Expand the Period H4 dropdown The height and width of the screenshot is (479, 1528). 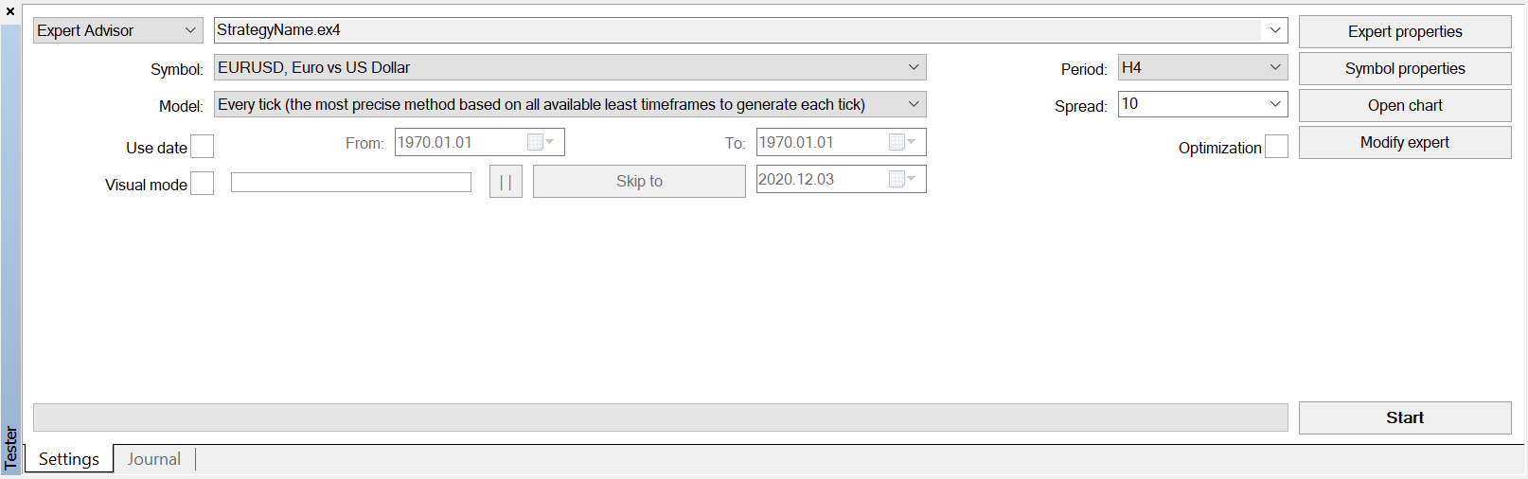[x=1202, y=67]
